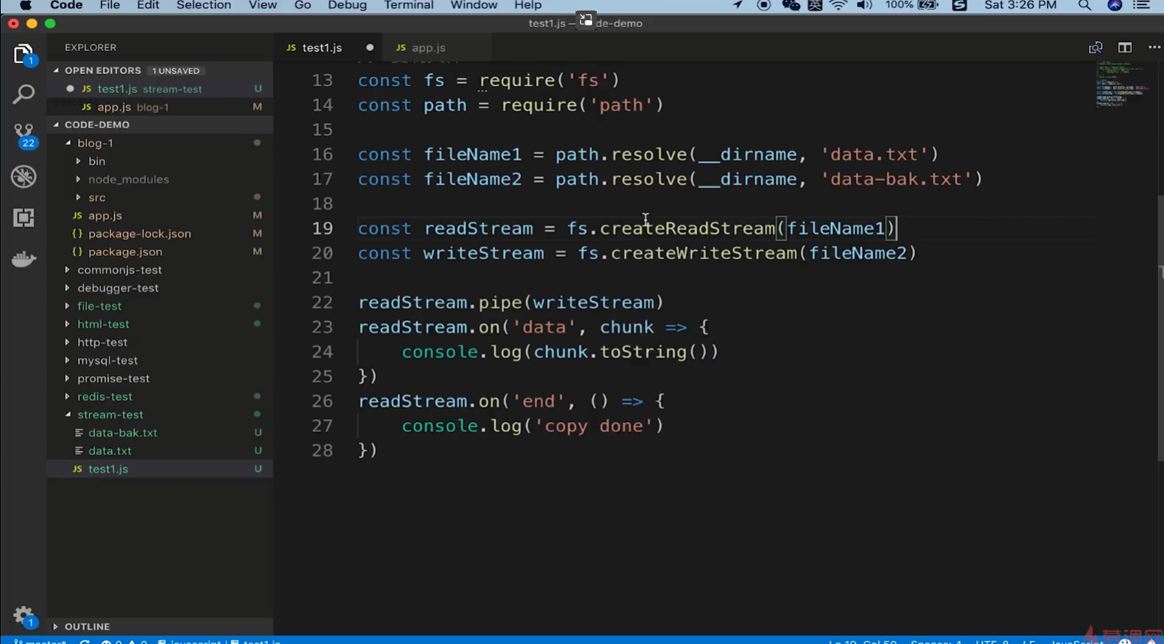Open the Docker view in activity bar

pos(23,259)
